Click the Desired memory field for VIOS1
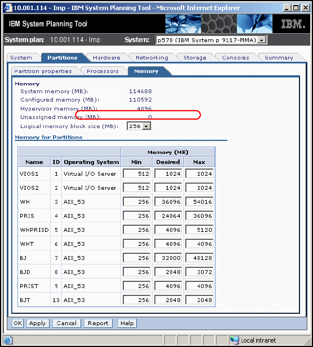This screenshot has width=313, height=347. 168,174
